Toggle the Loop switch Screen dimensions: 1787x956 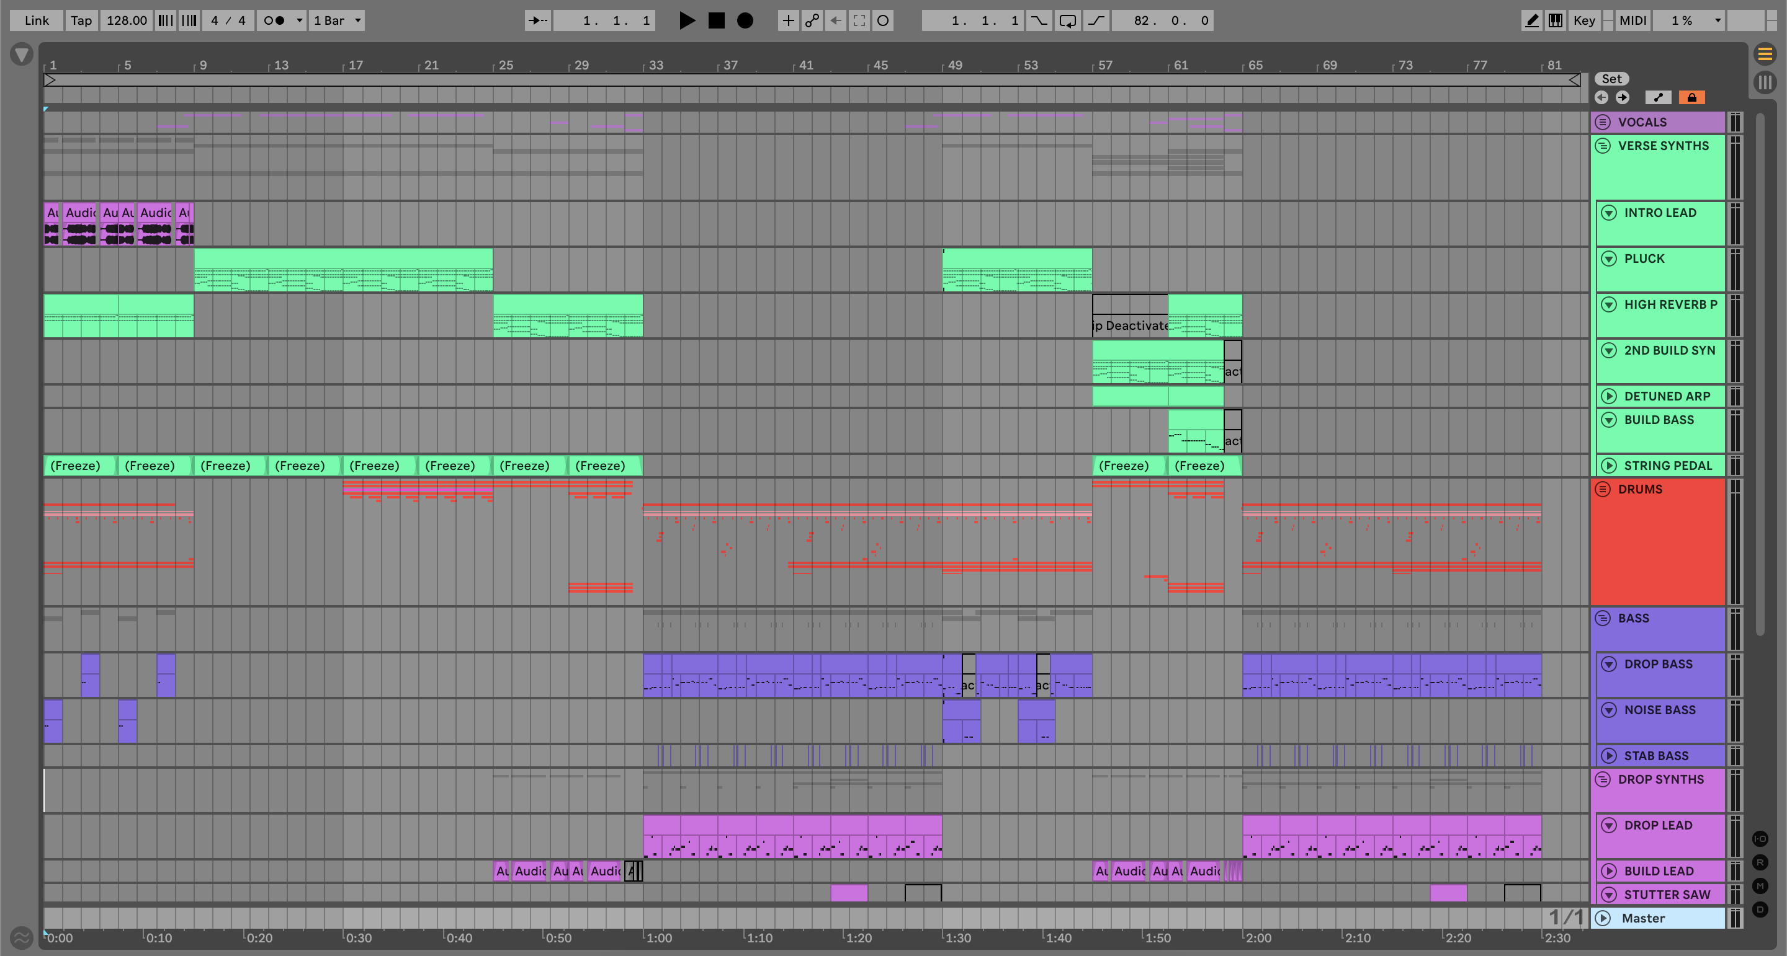pyautogui.click(x=1067, y=21)
